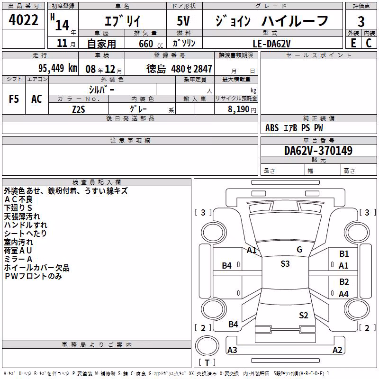Click the interior grade C
The width and height of the screenshot is (379, 379).
tap(369, 43)
